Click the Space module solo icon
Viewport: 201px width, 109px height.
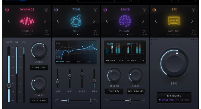pos(144,10)
